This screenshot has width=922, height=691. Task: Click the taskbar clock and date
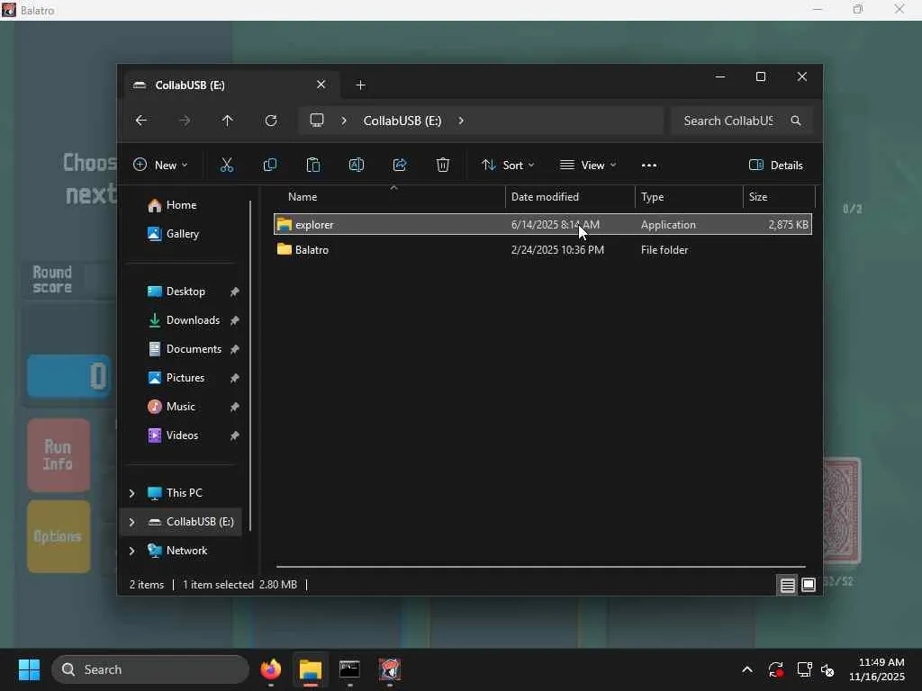coord(877,669)
